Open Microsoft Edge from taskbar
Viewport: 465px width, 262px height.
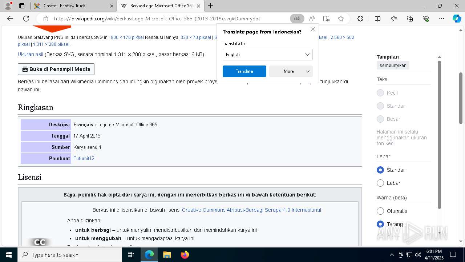coord(149,255)
